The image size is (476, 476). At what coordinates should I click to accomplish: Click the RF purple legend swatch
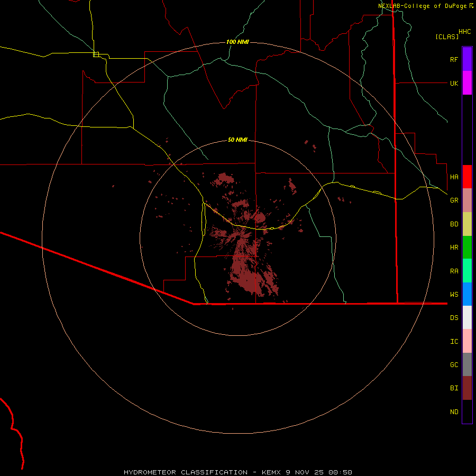point(467,59)
